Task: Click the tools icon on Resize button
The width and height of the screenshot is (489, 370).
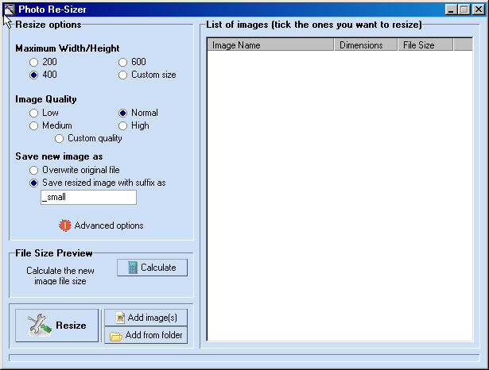Action: [39, 326]
